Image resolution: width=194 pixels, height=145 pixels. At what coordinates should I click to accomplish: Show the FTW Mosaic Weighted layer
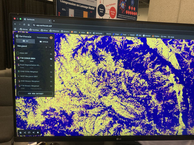pos(51,86)
